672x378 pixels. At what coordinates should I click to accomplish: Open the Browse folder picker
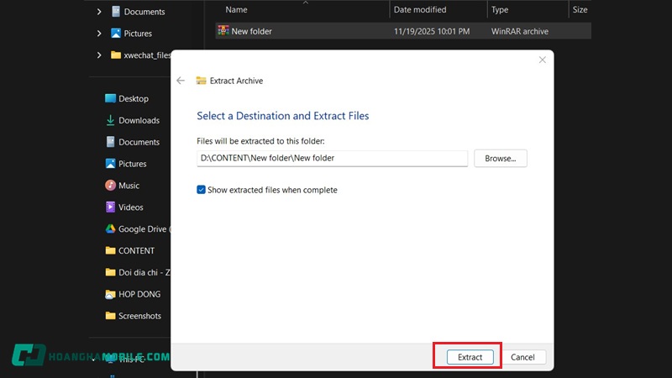(x=500, y=158)
